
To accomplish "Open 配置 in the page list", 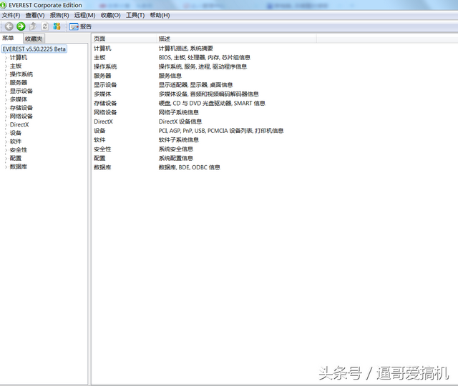I will 99,158.
